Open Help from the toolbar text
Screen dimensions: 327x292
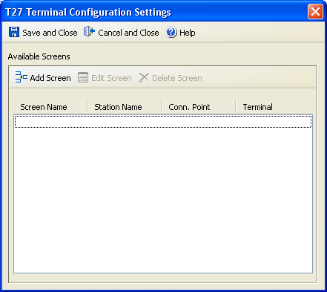coord(188,33)
